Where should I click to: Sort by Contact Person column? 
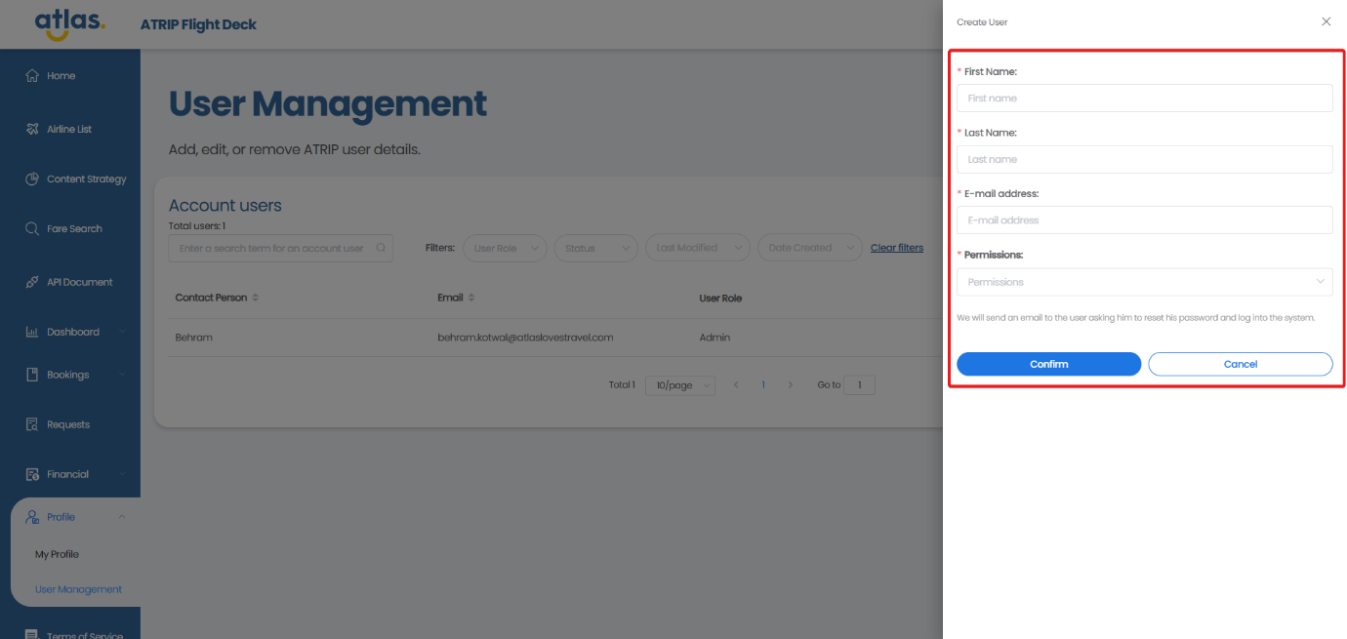point(256,298)
